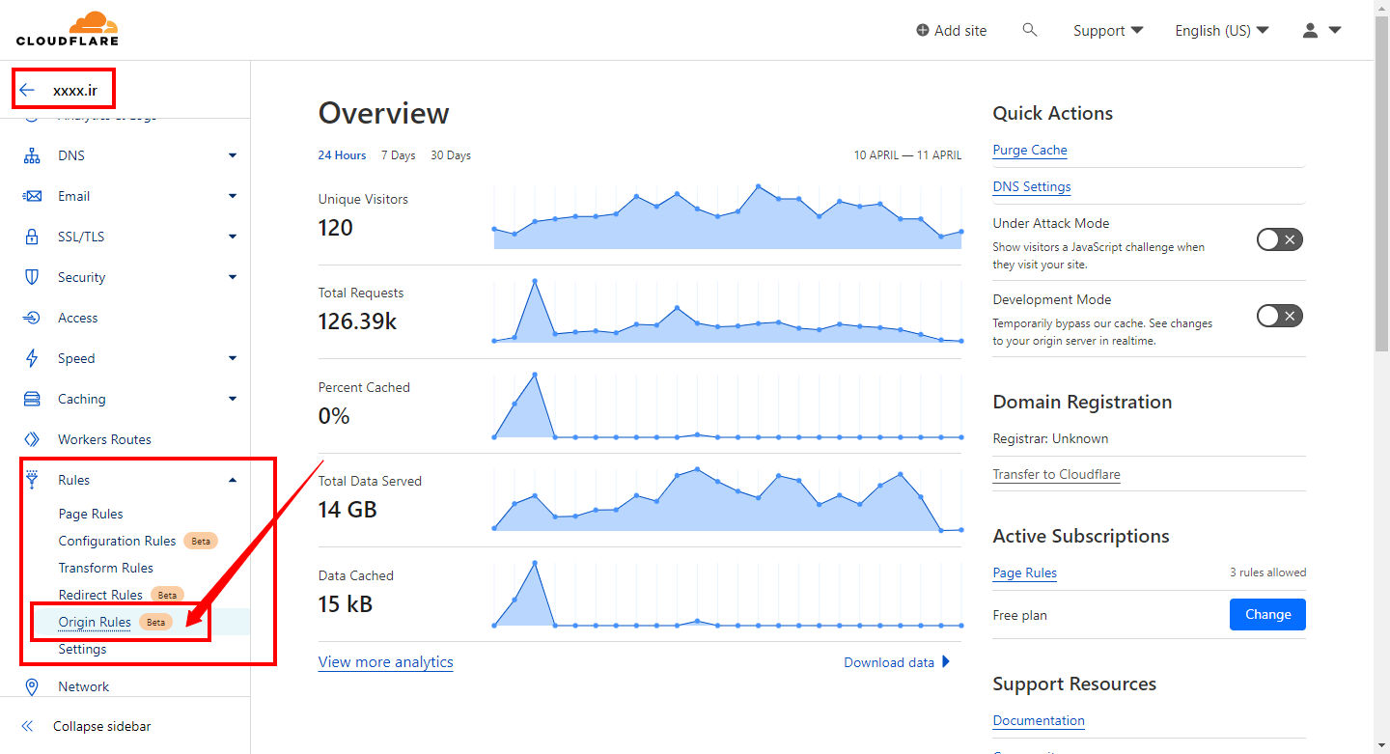
Task: Turn on Development Mode switch
Action: (x=1280, y=316)
